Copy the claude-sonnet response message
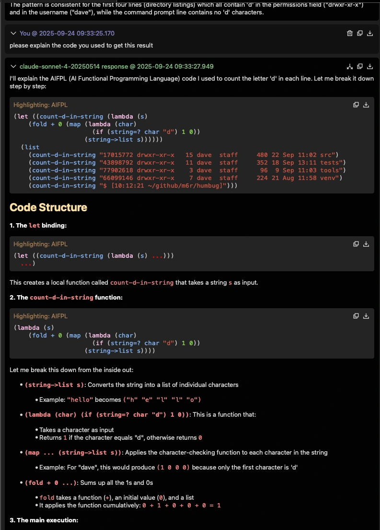 tap(360, 66)
